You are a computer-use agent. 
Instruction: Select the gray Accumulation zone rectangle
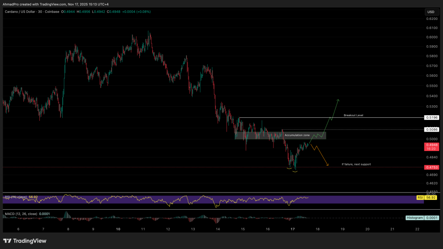pyautogui.click(x=260, y=136)
